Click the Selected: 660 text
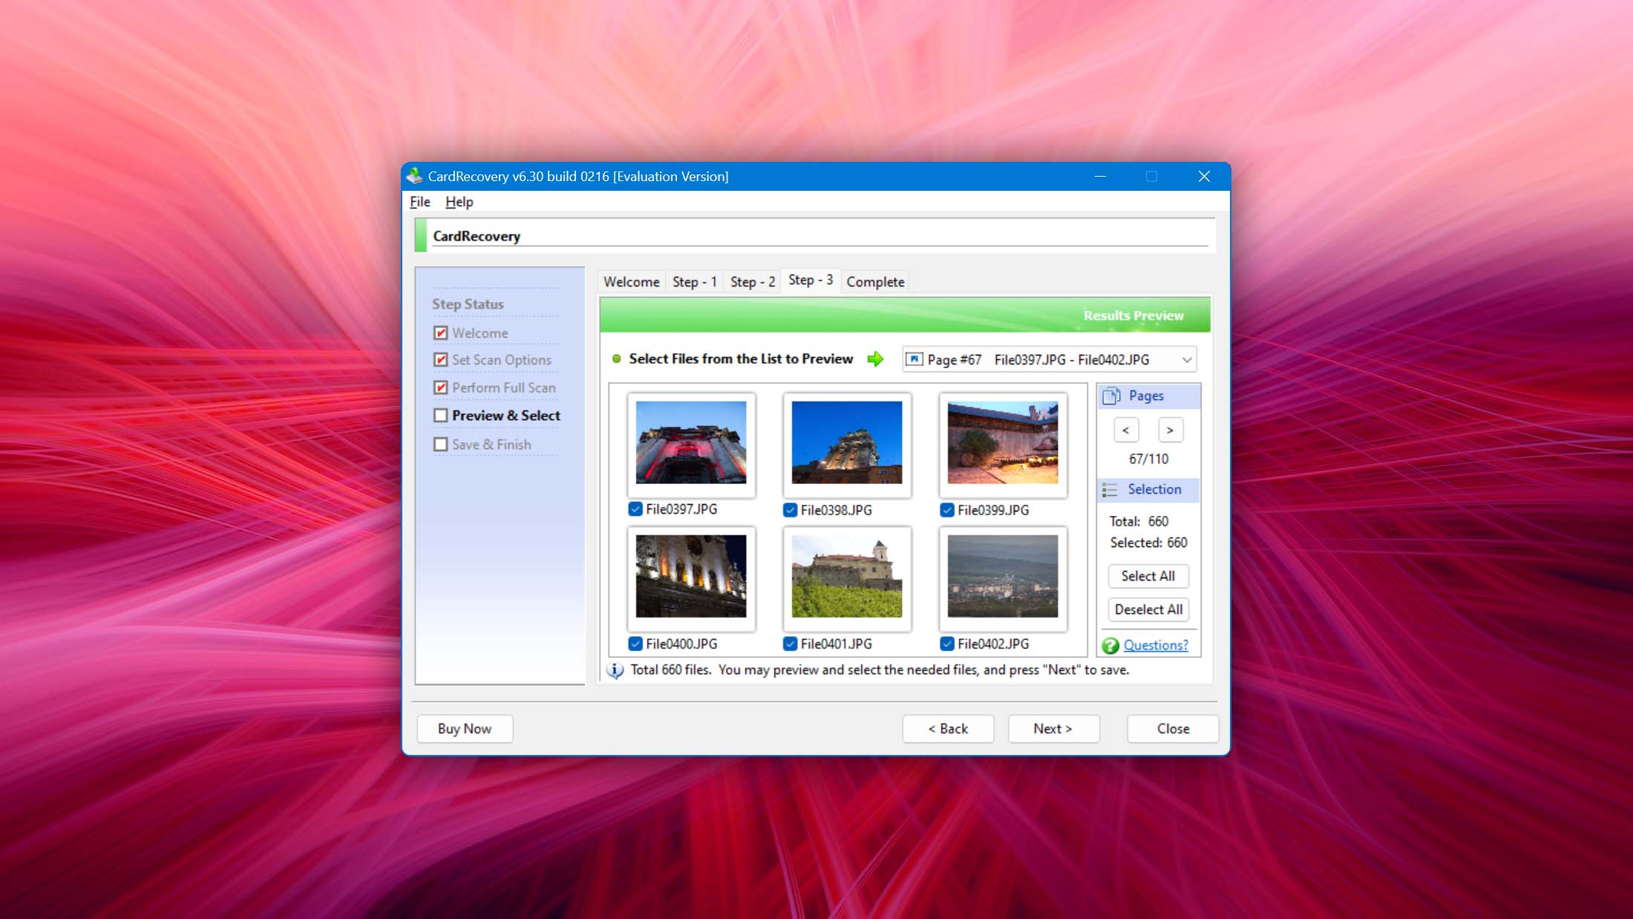This screenshot has width=1633, height=919. pyautogui.click(x=1148, y=543)
